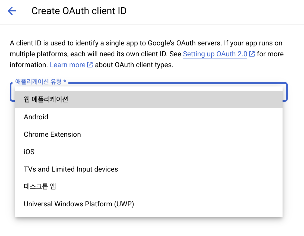304x236 pixels.
Task: Pick the Chrome Extension option
Action: [149, 134]
